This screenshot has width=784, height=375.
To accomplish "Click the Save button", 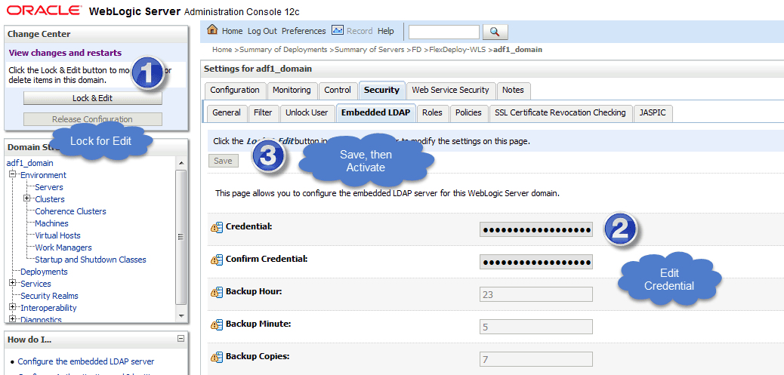I will click(x=223, y=161).
